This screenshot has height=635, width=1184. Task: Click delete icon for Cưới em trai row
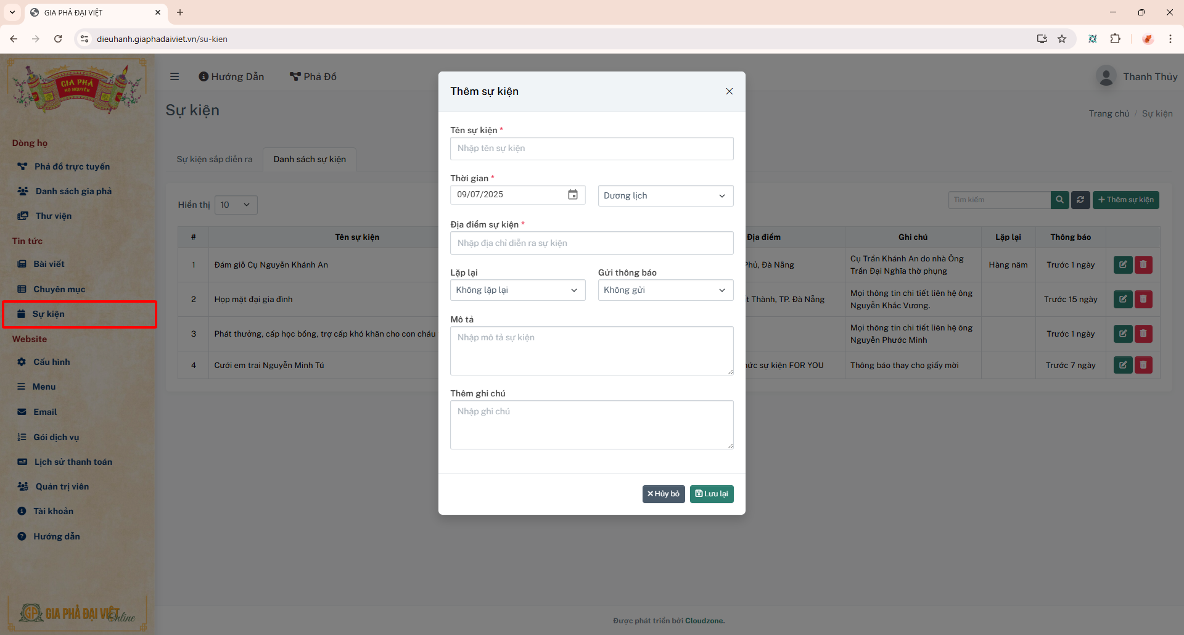click(1143, 365)
